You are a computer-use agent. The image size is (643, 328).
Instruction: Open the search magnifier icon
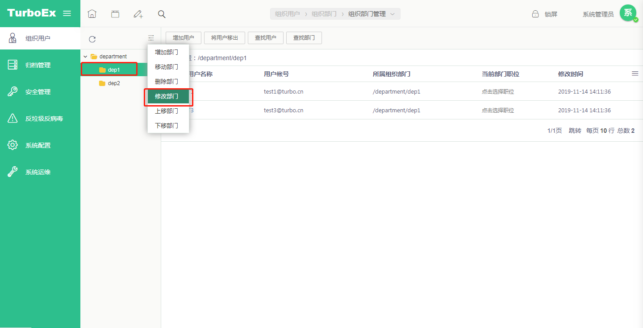coord(162,14)
